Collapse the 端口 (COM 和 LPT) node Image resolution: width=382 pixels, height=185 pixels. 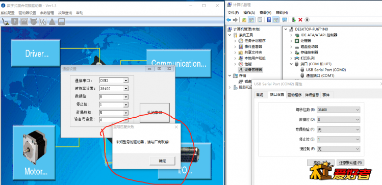coord(291,64)
